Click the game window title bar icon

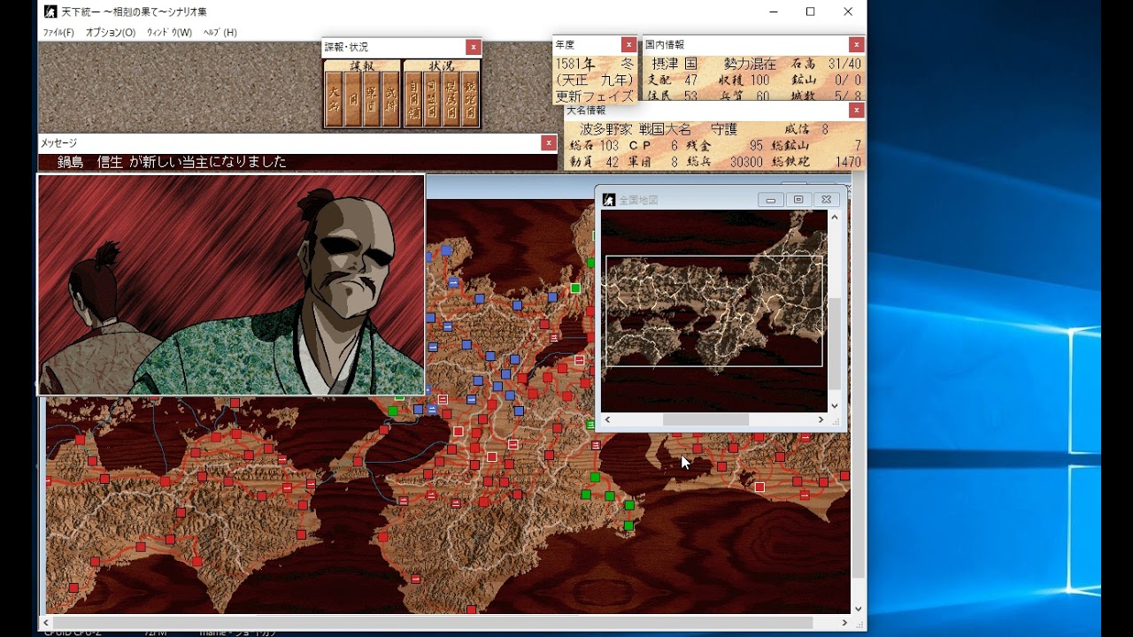(50, 12)
